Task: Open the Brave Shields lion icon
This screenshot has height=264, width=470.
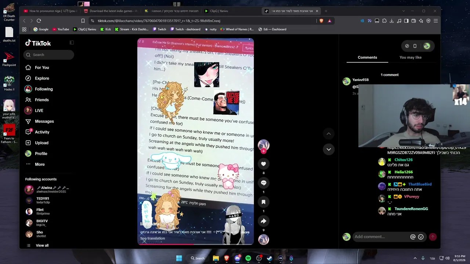Action: 321,21
